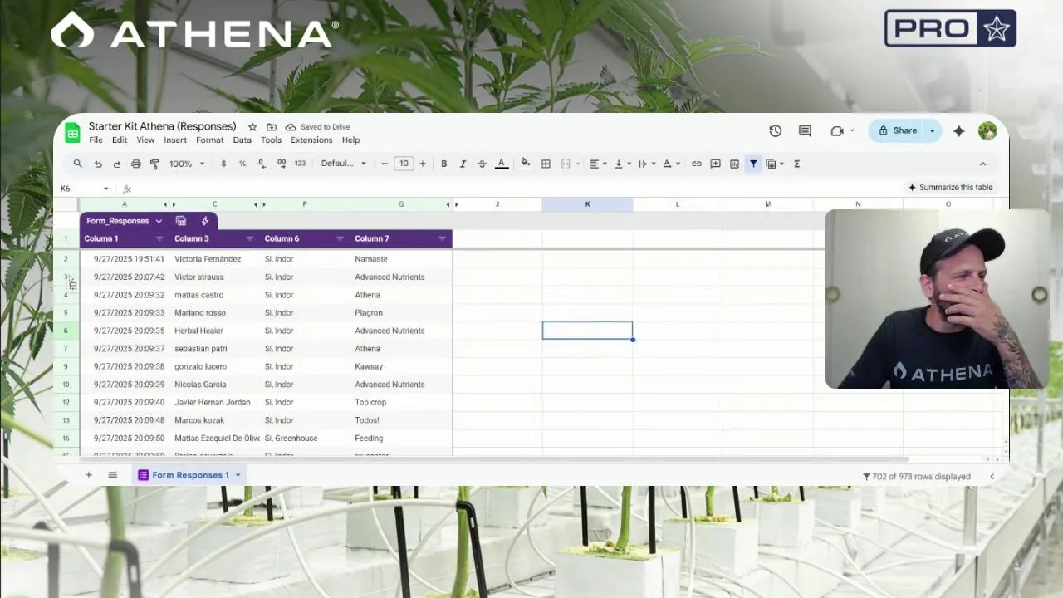Open the all sheets list button

[112, 475]
